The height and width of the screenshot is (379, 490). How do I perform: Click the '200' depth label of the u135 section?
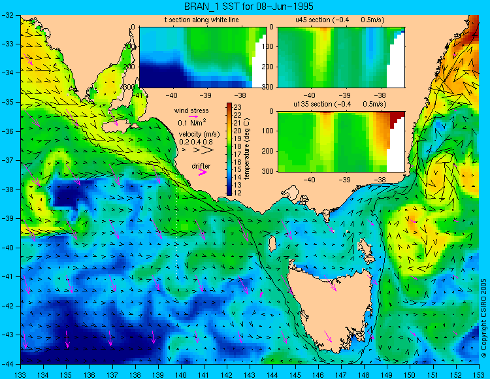pyautogui.click(x=269, y=151)
